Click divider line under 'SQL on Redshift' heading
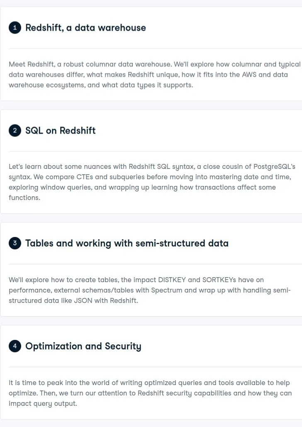 pos(155,151)
